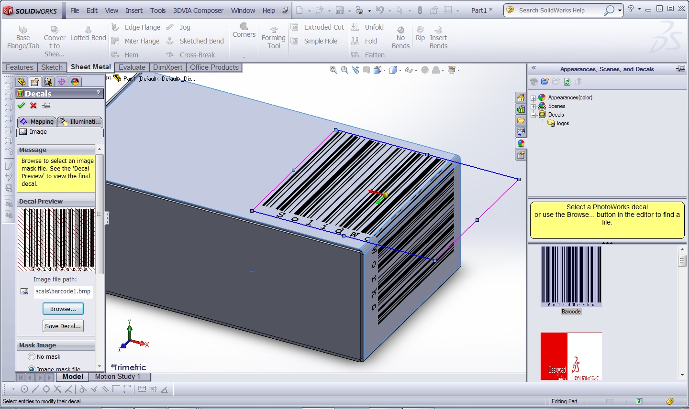Click the Decal Preview barcode image
The width and height of the screenshot is (689, 409).
click(56, 239)
